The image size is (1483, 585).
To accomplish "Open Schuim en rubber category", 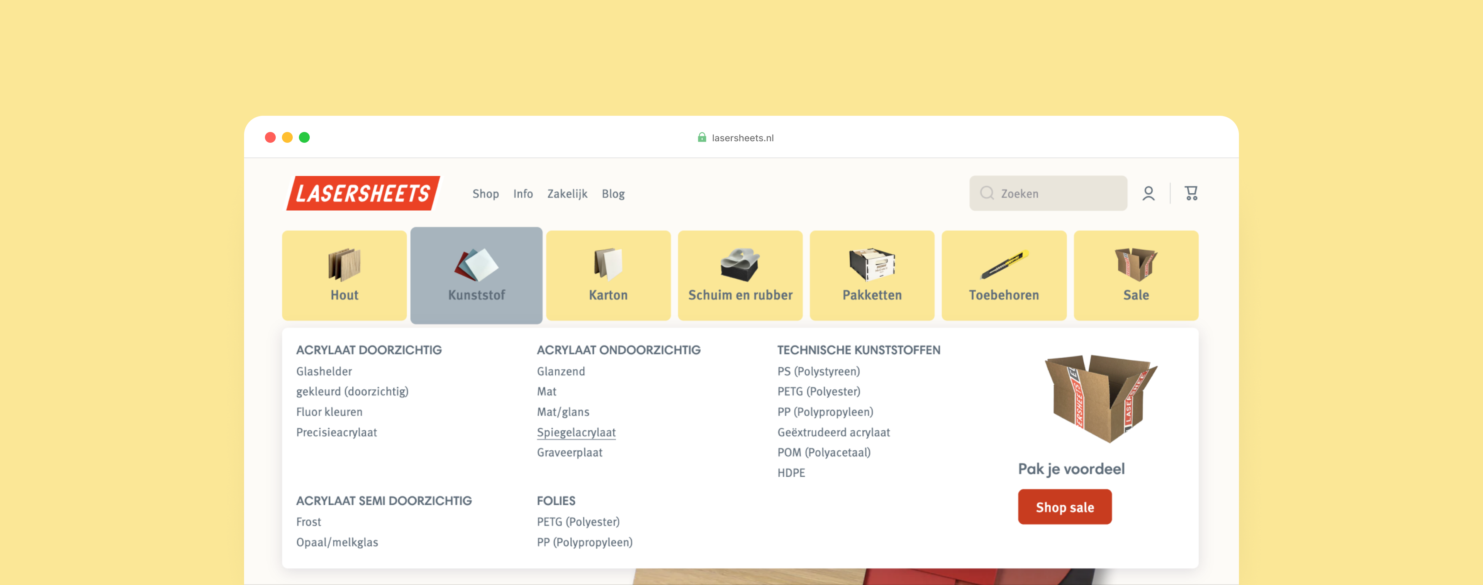I will [x=740, y=275].
